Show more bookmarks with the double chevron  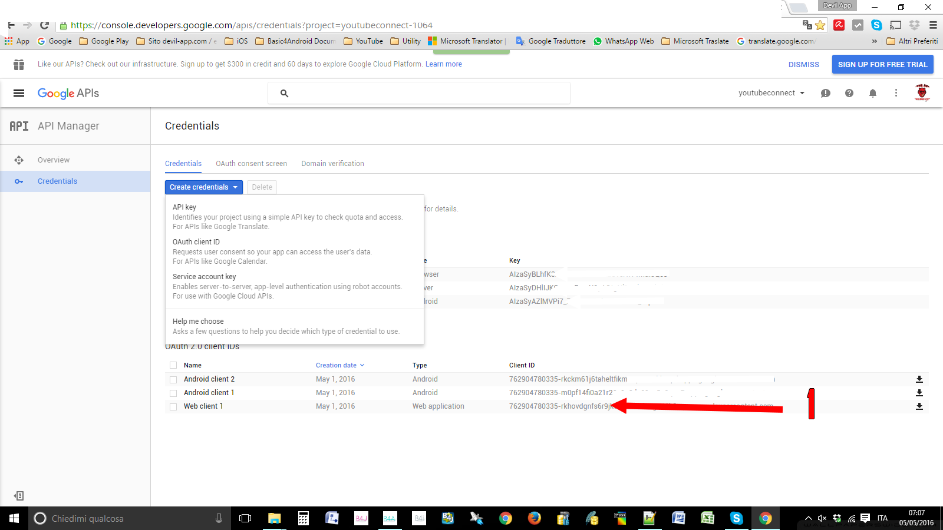coord(874,41)
